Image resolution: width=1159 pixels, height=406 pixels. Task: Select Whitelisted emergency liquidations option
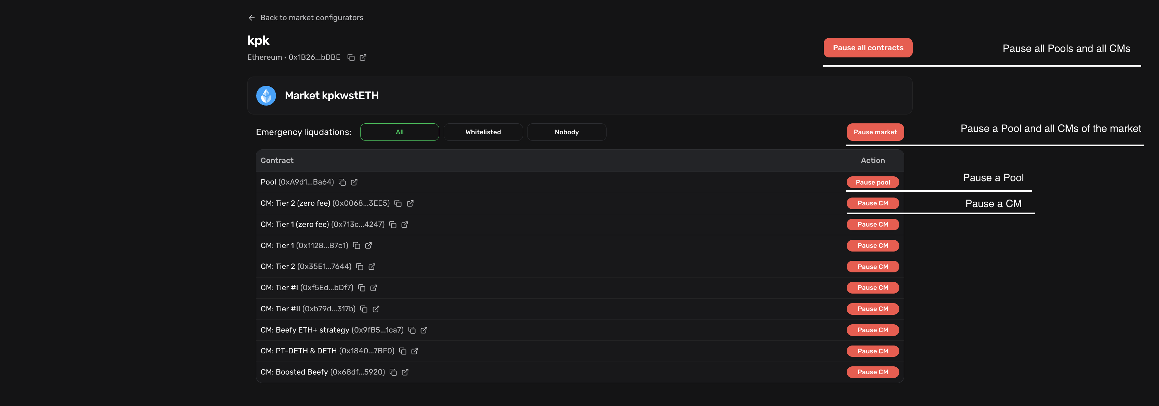(483, 132)
